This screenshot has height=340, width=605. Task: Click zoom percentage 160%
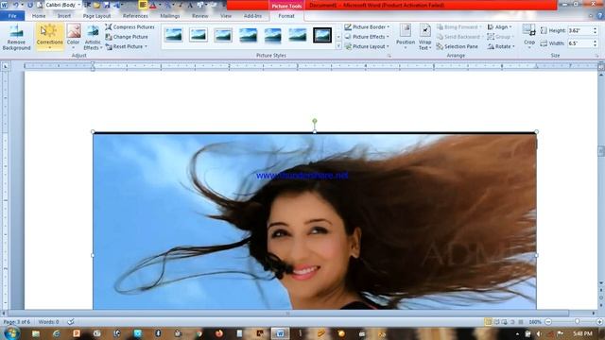tap(535, 321)
